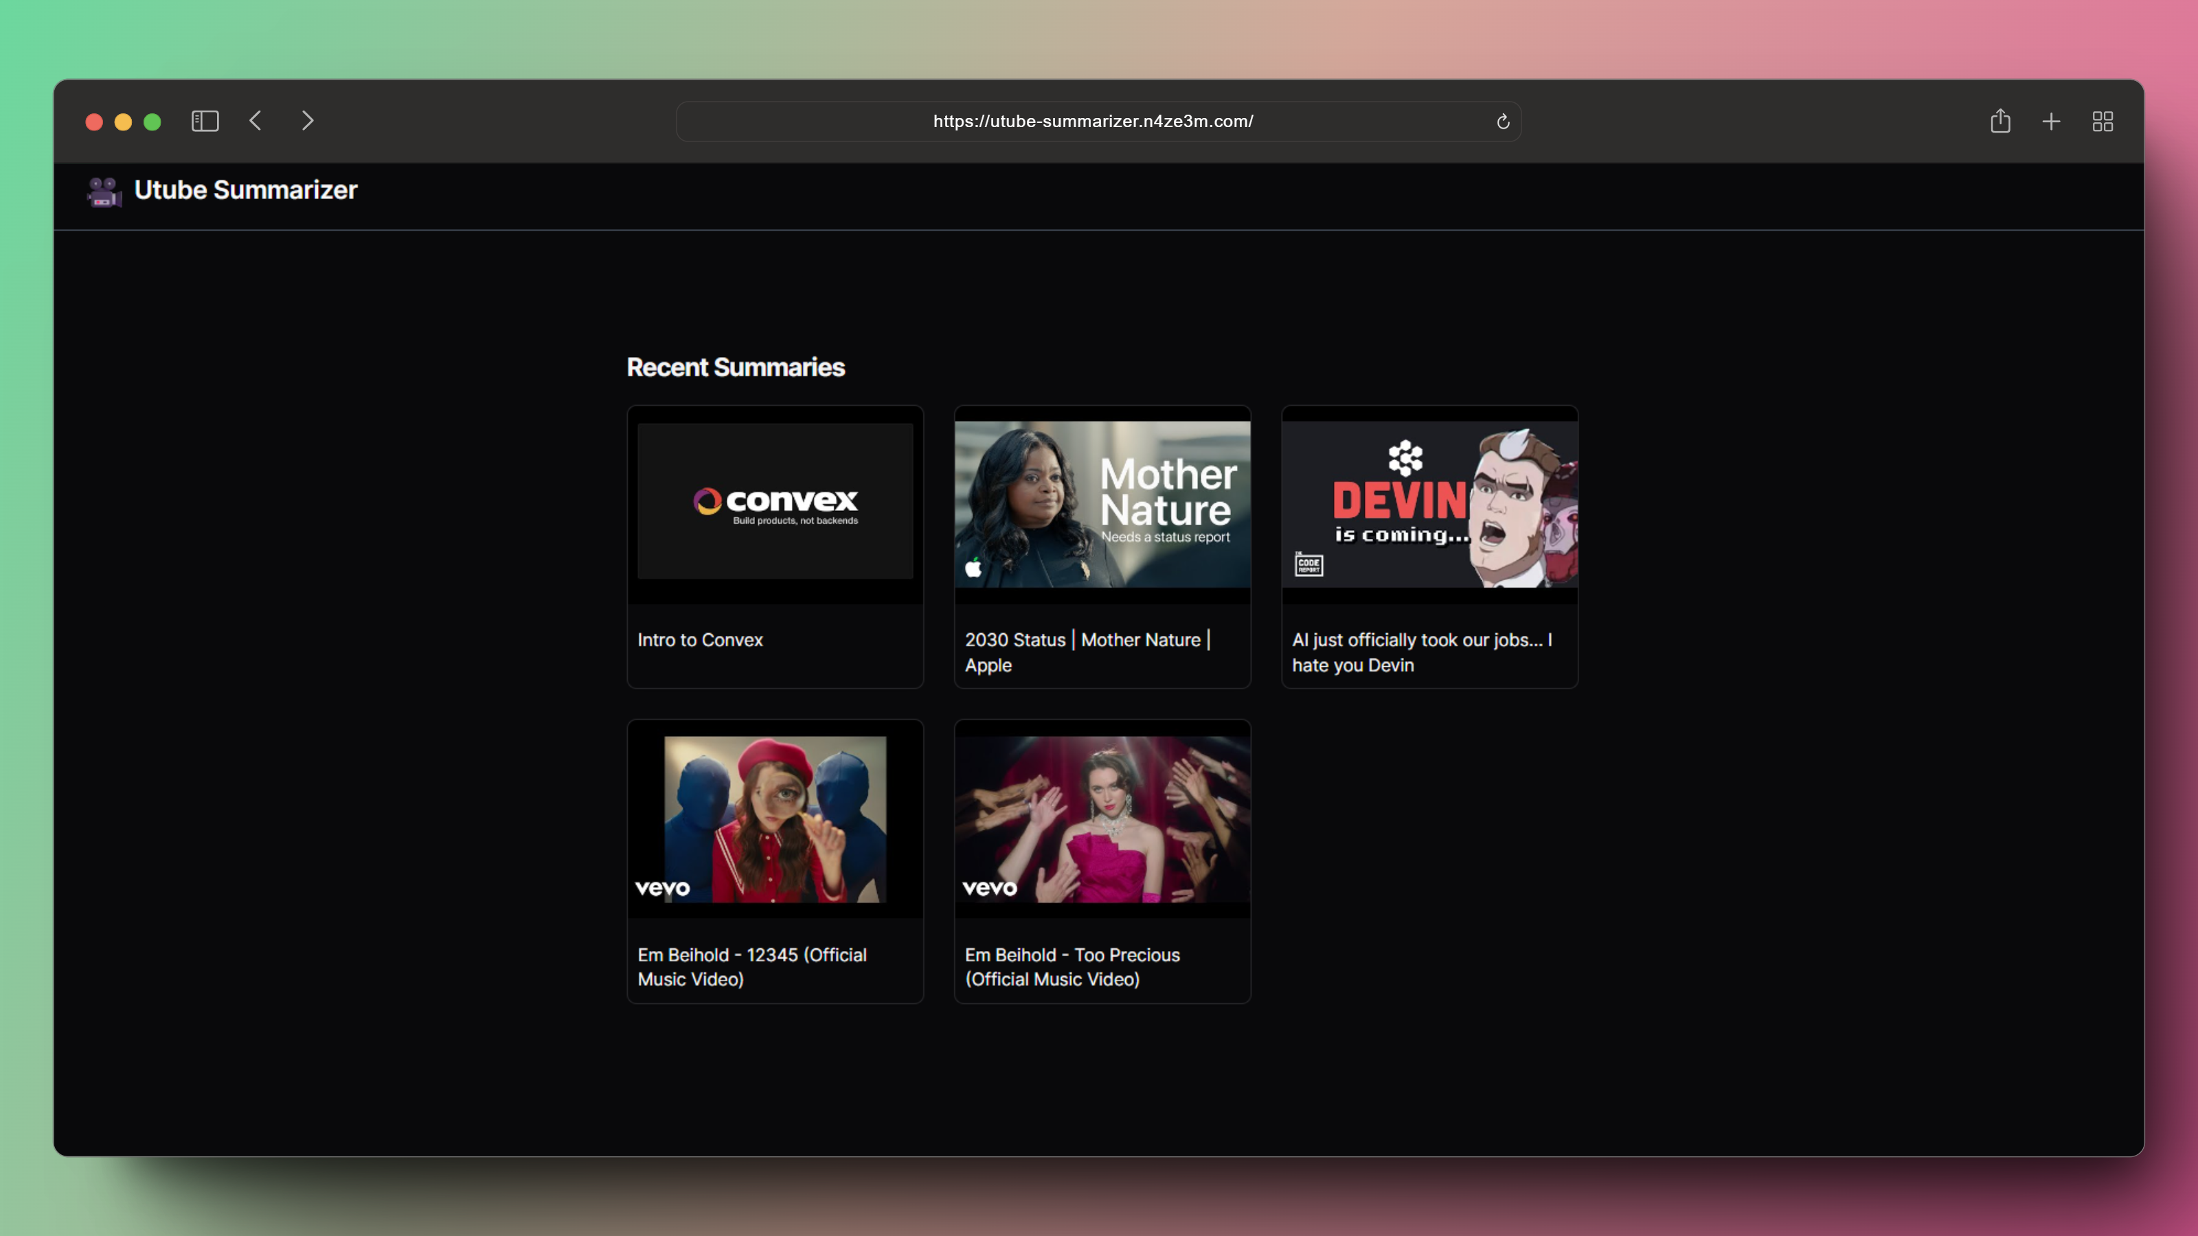Go back using the left chevron
The height and width of the screenshot is (1236, 2198).
pos(255,121)
